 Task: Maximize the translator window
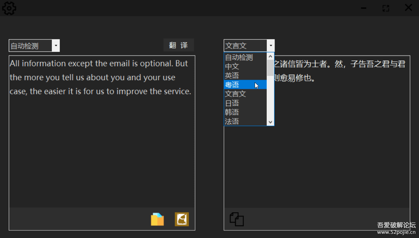[x=386, y=8]
